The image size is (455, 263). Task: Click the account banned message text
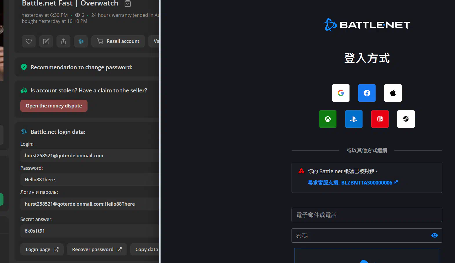[x=343, y=171]
